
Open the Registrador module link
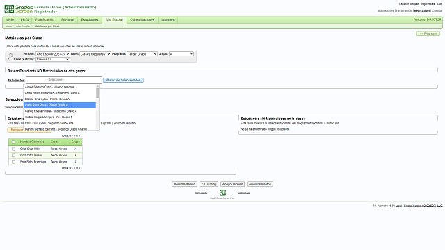click(422, 11)
